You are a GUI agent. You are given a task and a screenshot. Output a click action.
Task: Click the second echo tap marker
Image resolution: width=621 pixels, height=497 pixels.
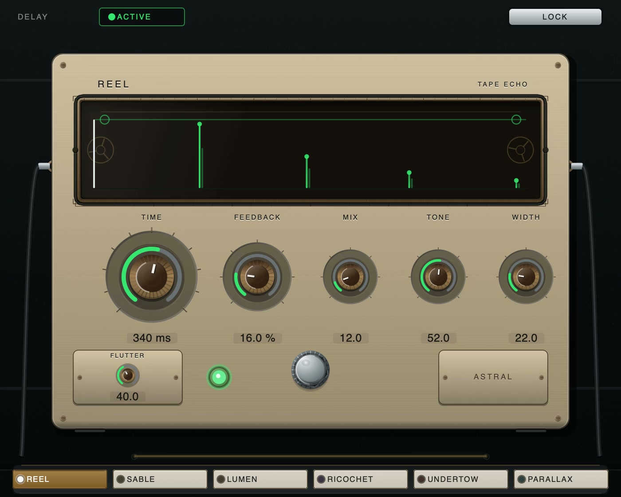[307, 171]
